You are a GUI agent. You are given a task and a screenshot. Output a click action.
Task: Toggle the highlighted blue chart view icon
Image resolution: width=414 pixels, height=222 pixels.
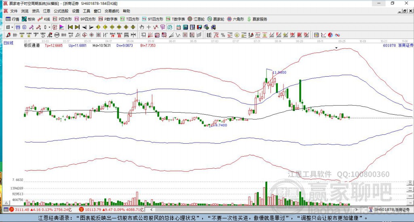17,27
